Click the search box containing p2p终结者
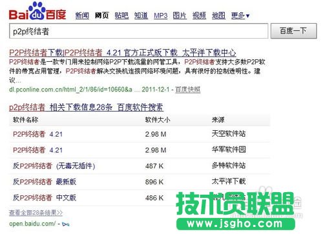Screen dimensions: 323x234 tap(139, 31)
